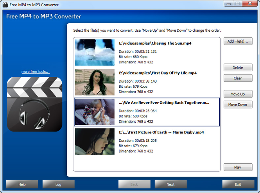Image resolution: width=260 pixels, height=193 pixels.
Task: Click the Move Up button
Action: pyautogui.click(x=238, y=94)
